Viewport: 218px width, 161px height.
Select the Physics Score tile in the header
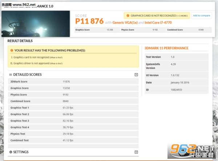point(143,30)
